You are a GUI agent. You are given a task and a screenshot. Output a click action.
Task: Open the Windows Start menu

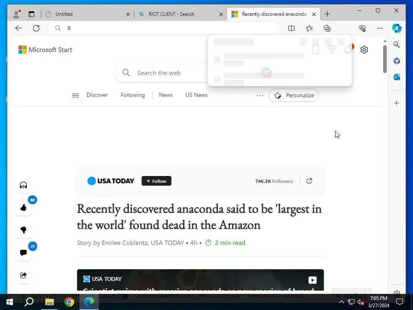coord(10,302)
